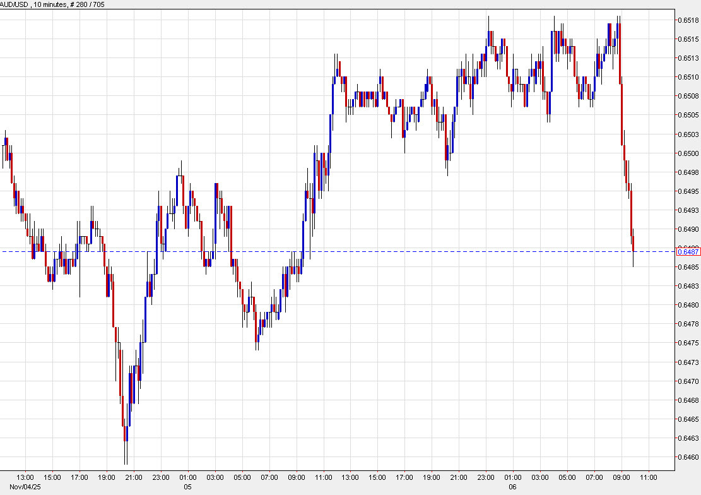Click the session low candle near 0.6460
This screenshot has height=495, width=701.
126,436
